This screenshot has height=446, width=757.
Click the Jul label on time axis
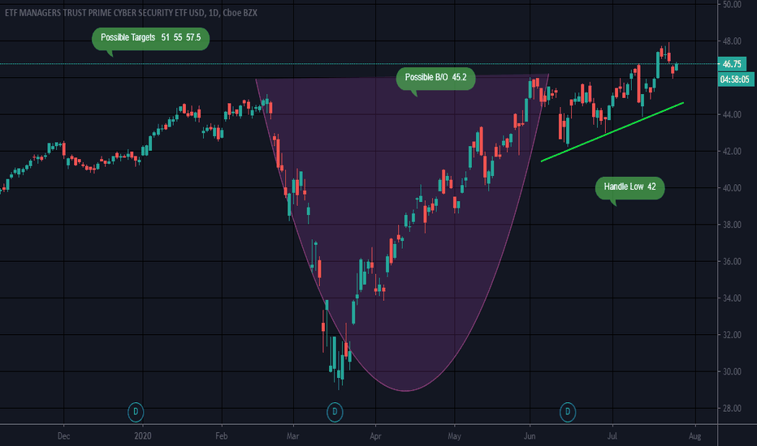point(612,436)
